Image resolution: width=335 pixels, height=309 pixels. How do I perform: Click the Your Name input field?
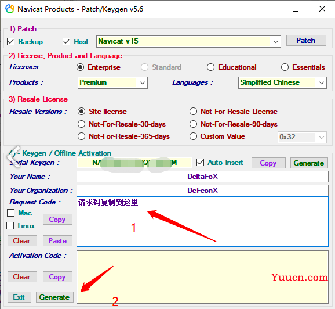pos(202,177)
